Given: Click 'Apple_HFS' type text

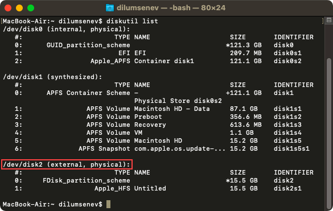Looking at the screenshot, I should (x=112, y=188).
